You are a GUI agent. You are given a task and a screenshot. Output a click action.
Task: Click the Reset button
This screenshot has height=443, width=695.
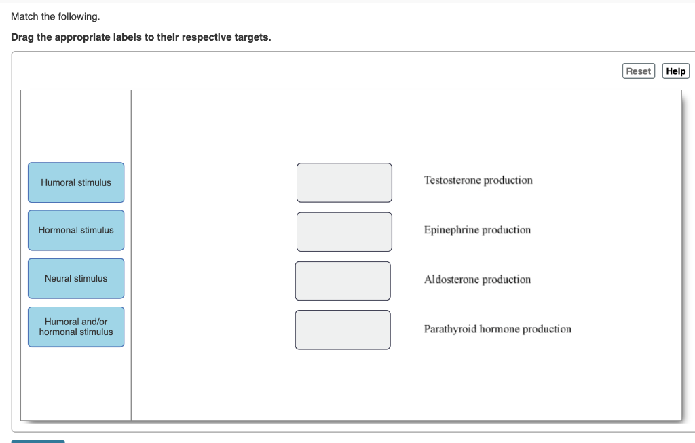pyautogui.click(x=637, y=71)
